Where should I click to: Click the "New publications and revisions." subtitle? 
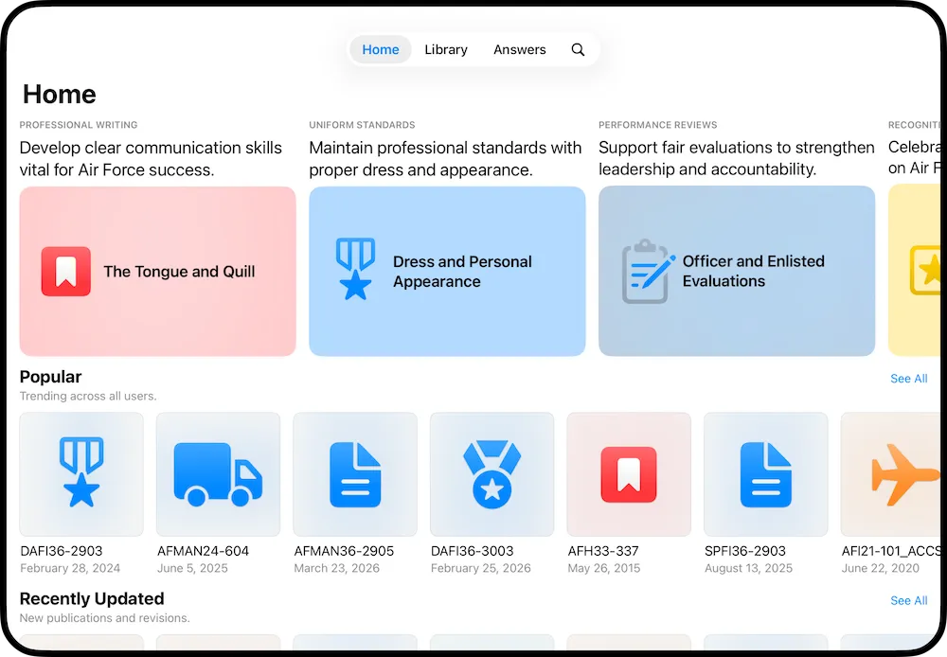(104, 618)
